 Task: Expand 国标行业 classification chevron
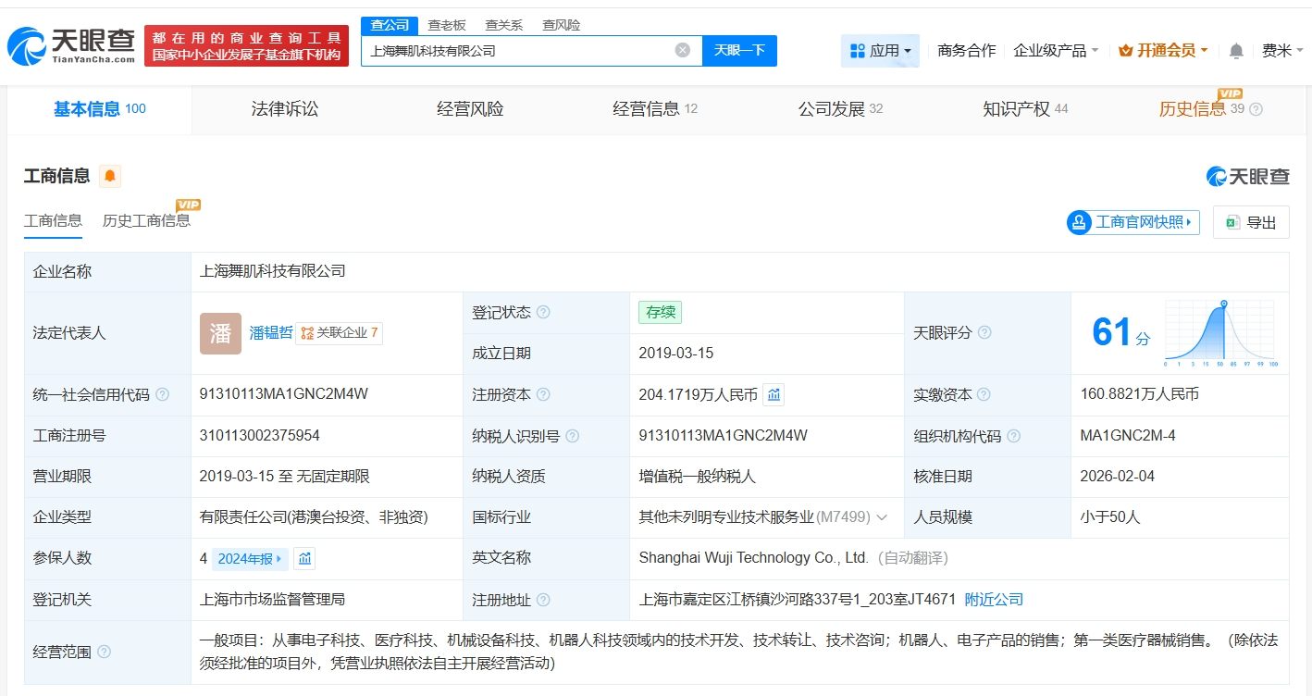coord(882,517)
